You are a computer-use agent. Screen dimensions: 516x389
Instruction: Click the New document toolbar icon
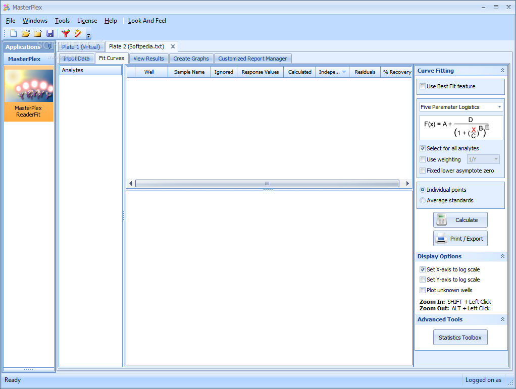14,33
